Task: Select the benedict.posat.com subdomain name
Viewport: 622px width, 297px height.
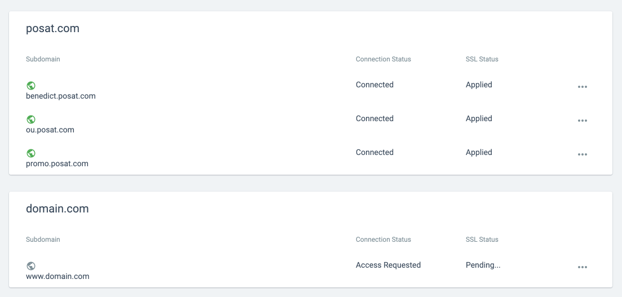Action: (x=61, y=96)
